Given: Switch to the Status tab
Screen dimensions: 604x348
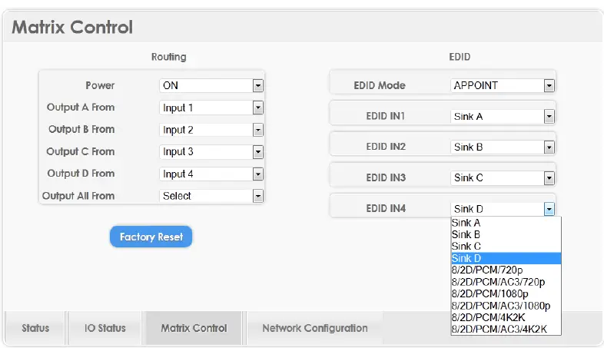Looking at the screenshot, I should 35,328.
